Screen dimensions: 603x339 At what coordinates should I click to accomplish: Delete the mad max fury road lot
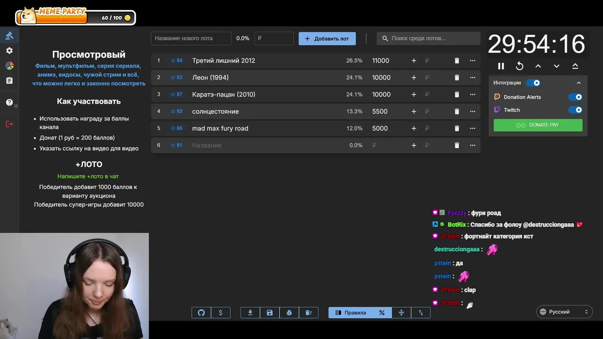456,129
